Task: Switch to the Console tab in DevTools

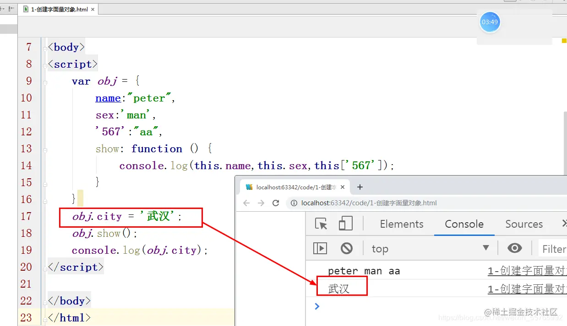Action: (x=464, y=224)
